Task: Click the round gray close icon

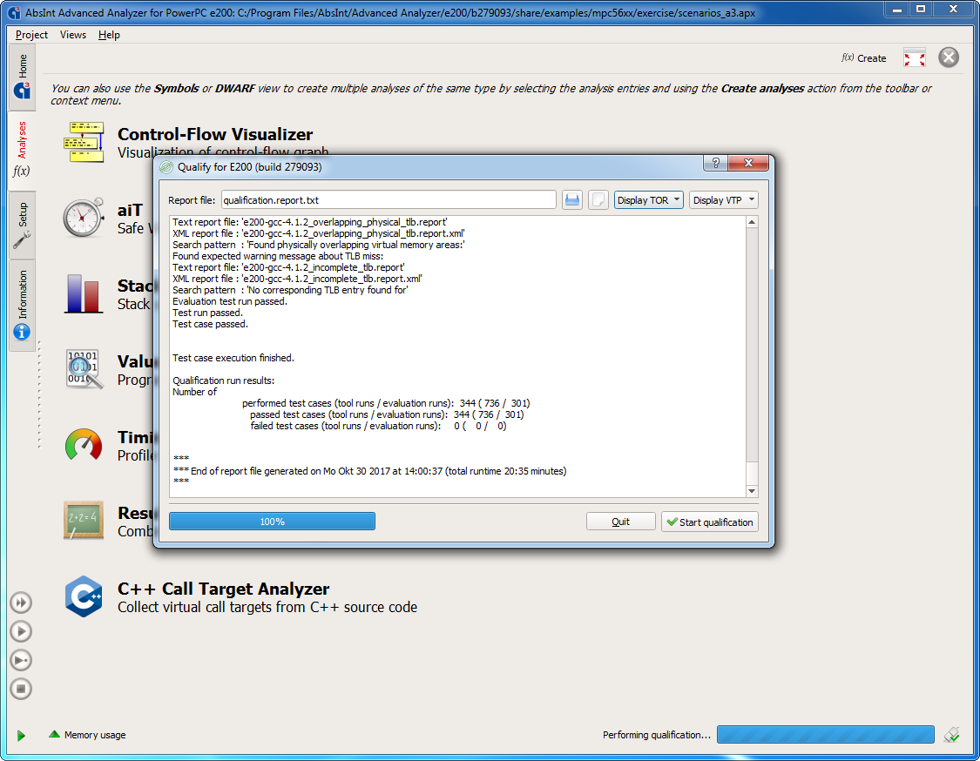Action: point(948,57)
